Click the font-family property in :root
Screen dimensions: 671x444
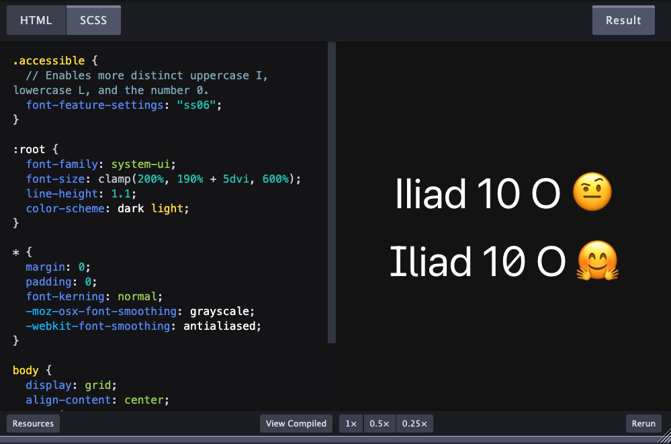(x=62, y=164)
